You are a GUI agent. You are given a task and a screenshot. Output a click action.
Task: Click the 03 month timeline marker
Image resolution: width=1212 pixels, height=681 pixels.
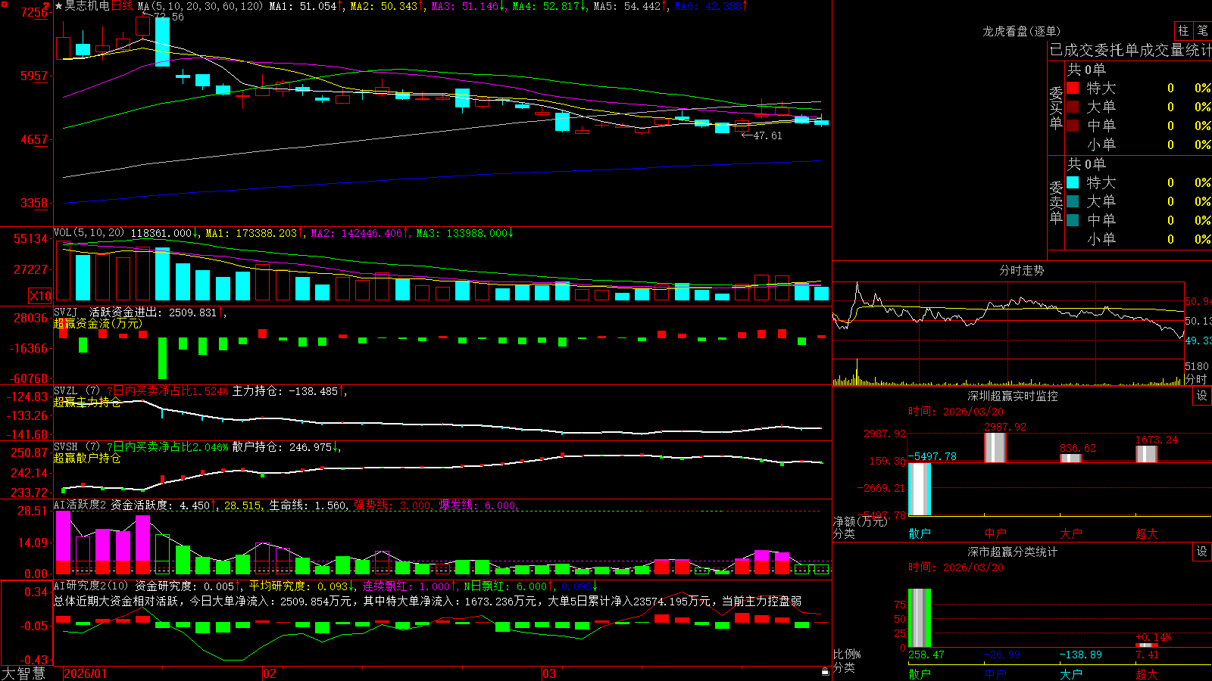(549, 673)
